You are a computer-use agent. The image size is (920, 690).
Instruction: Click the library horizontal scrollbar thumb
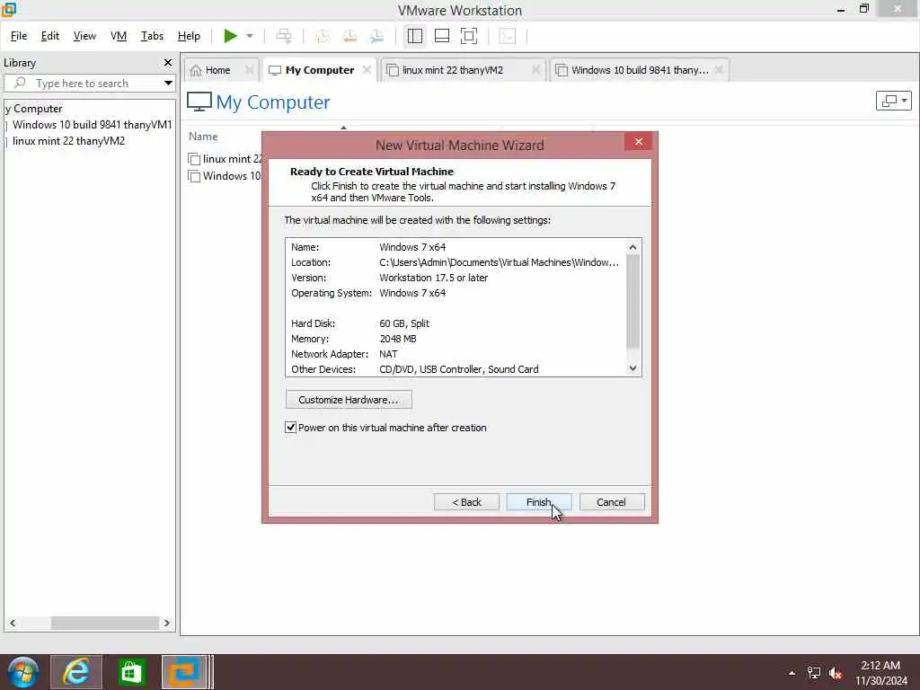pyautogui.click(x=104, y=624)
